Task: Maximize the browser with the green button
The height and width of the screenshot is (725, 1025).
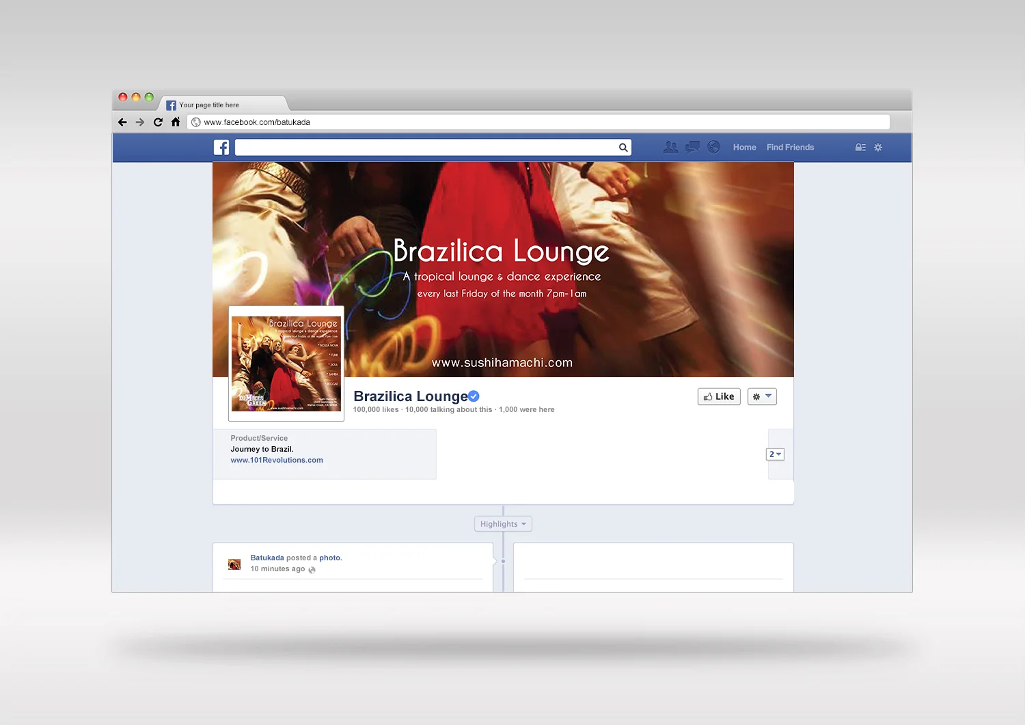Action: 149,97
